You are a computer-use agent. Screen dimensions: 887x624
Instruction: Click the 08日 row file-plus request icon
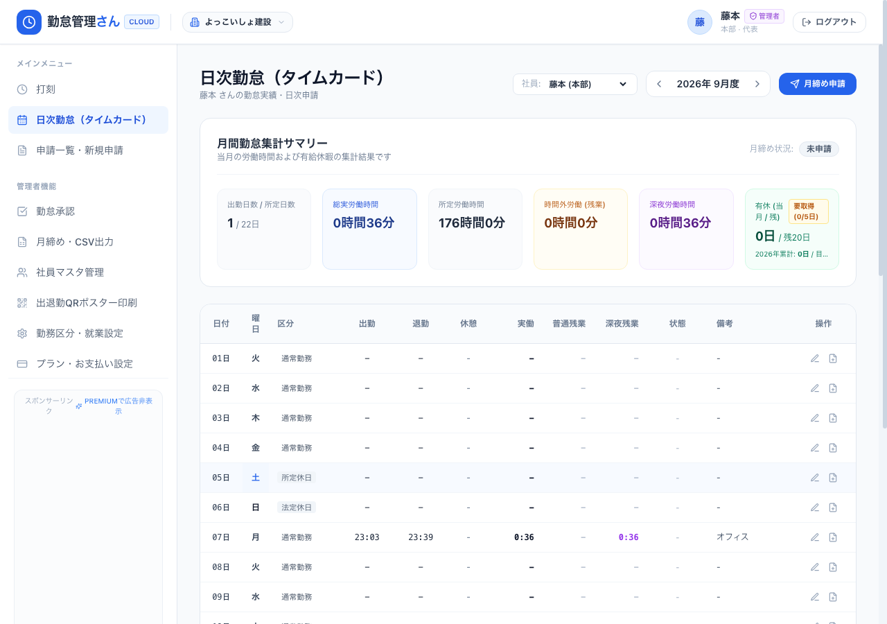(833, 567)
